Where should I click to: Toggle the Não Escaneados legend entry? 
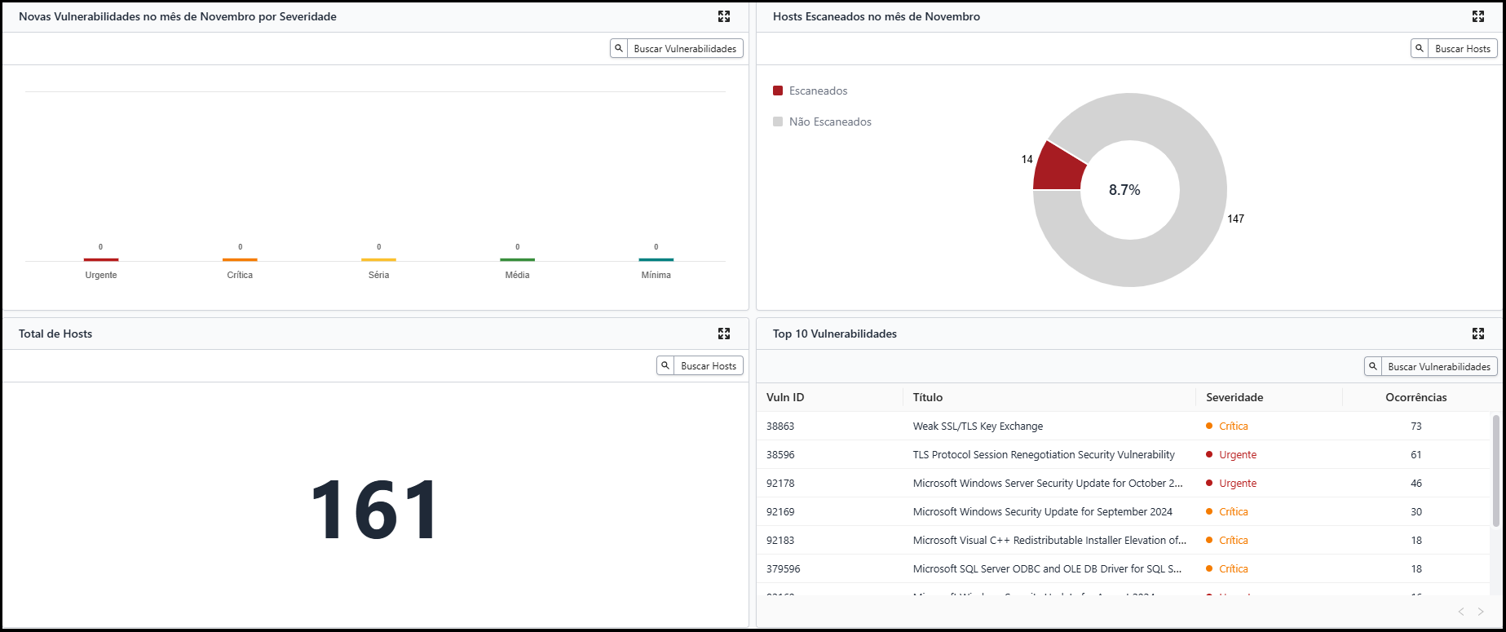point(829,122)
